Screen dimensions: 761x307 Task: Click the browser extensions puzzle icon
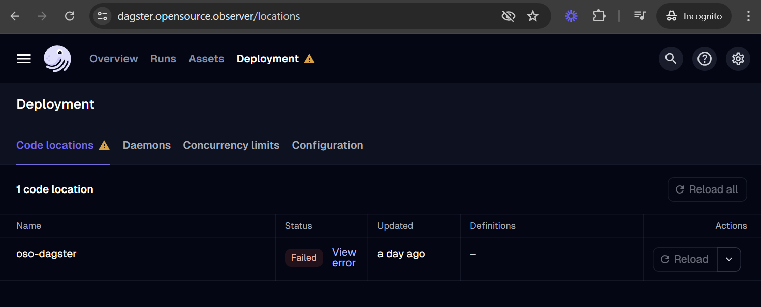599,16
